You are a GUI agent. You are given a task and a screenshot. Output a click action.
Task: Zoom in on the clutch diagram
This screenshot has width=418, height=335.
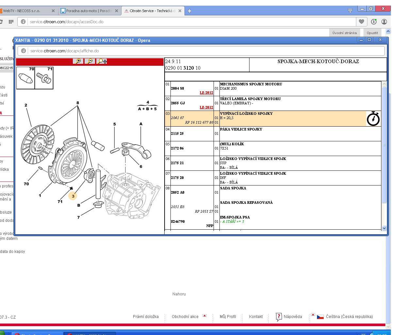tap(78, 61)
